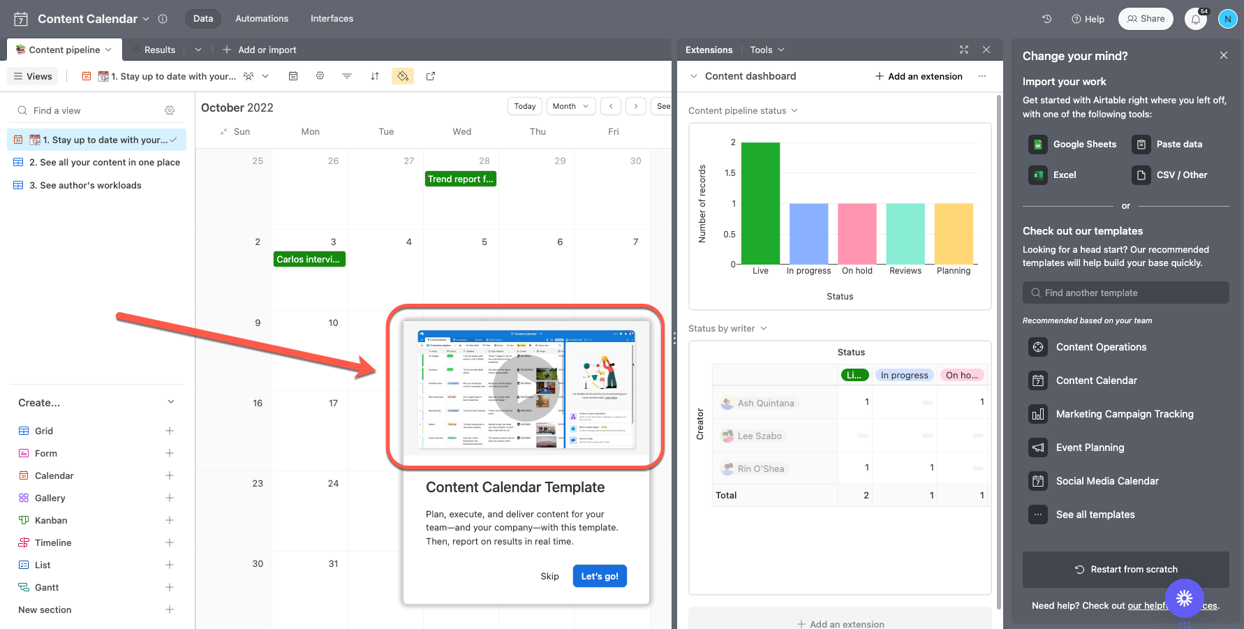Add a Kanban view with its plus icon
The image size is (1244, 629).
click(x=170, y=520)
